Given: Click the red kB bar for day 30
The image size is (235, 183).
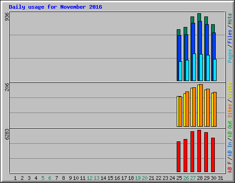Looking at the screenshot, I should point(213,155).
